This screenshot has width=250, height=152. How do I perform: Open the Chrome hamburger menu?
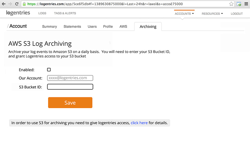(246, 4)
